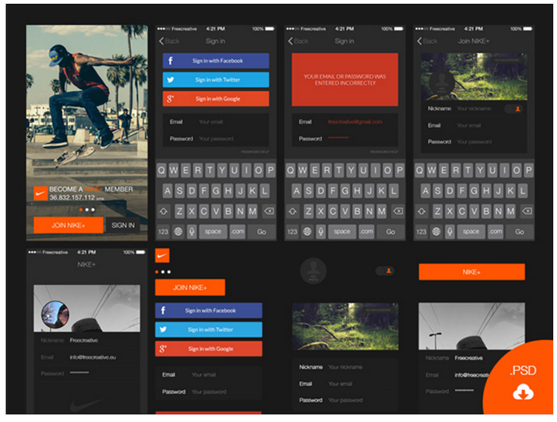557x422 pixels.
Task: Click the Email field on the social Sign in screen
Action: 216,122
